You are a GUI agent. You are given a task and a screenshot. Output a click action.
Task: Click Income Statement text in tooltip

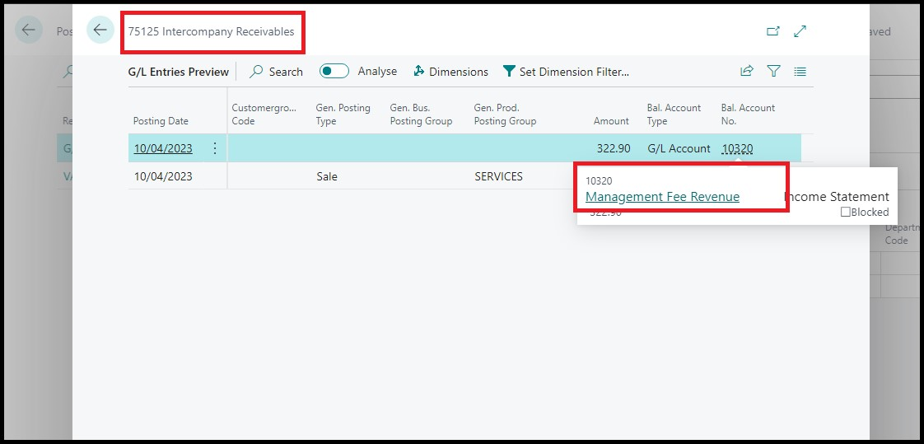837,197
